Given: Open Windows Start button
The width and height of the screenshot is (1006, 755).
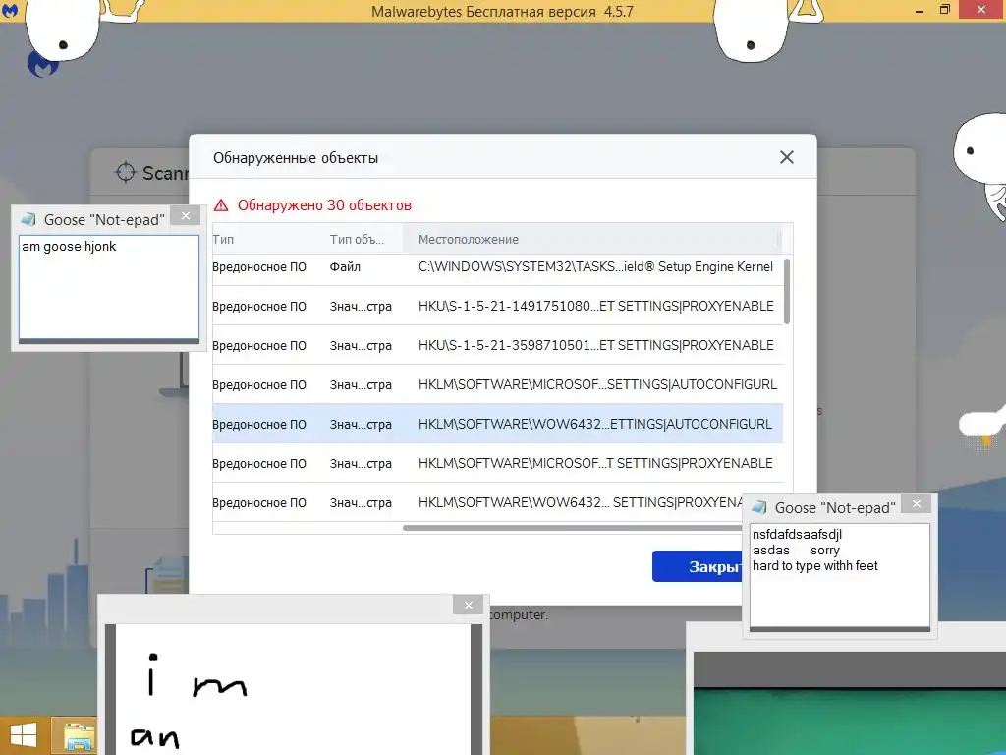Looking at the screenshot, I should (24, 735).
